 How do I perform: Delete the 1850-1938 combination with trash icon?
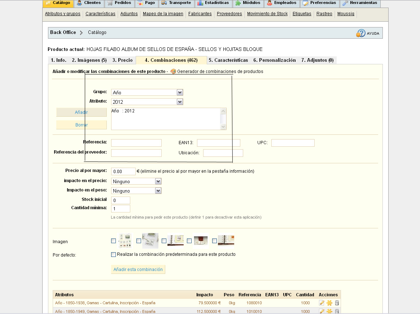[337, 303]
